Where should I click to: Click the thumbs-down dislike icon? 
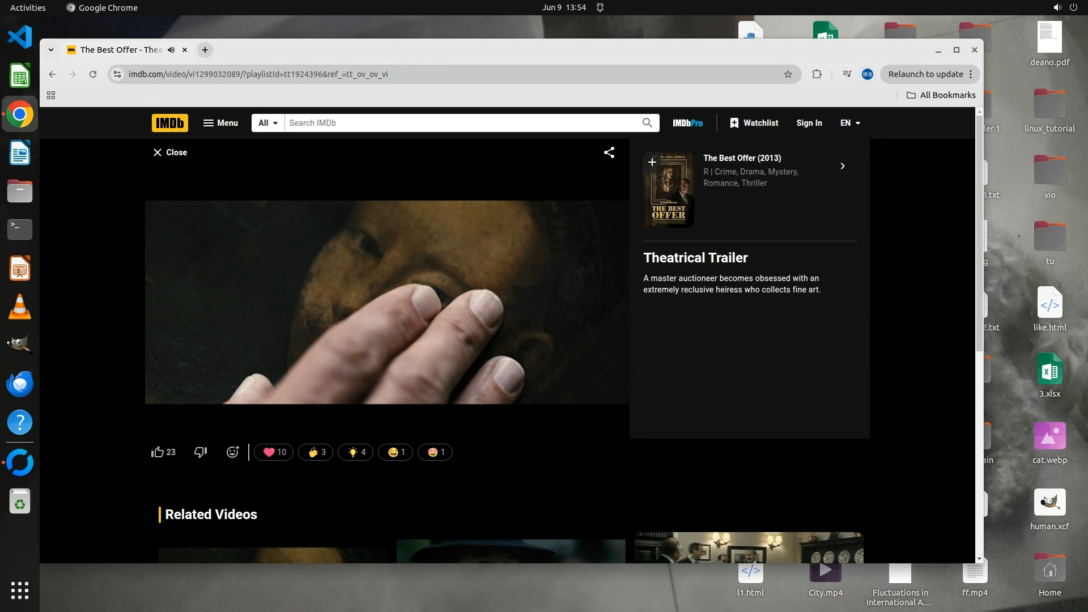(201, 452)
